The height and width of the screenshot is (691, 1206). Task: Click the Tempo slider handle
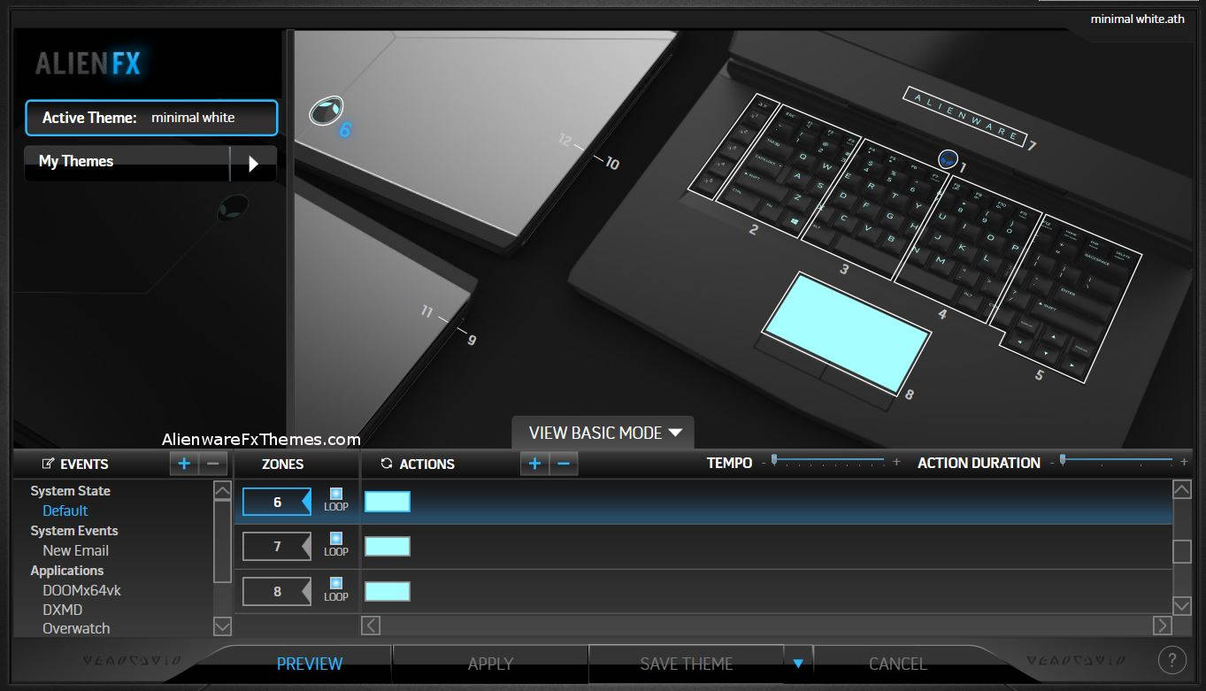point(774,459)
